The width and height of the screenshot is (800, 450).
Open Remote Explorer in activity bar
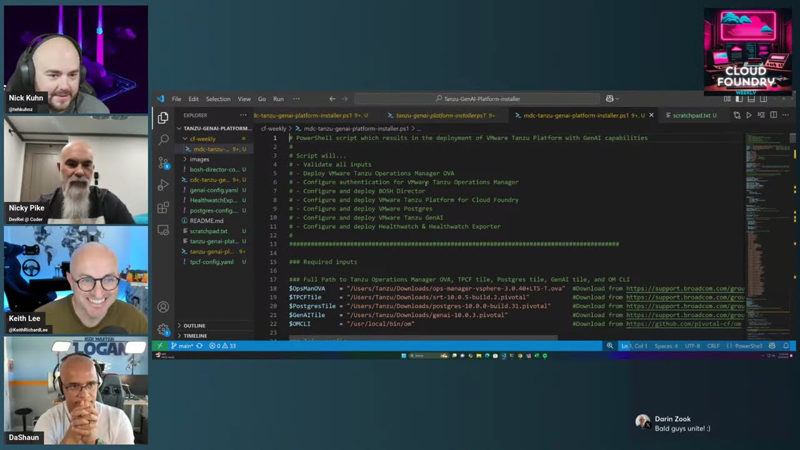tap(163, 229)
